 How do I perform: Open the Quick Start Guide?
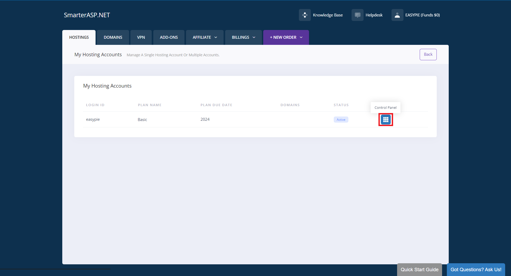(419, 269)
